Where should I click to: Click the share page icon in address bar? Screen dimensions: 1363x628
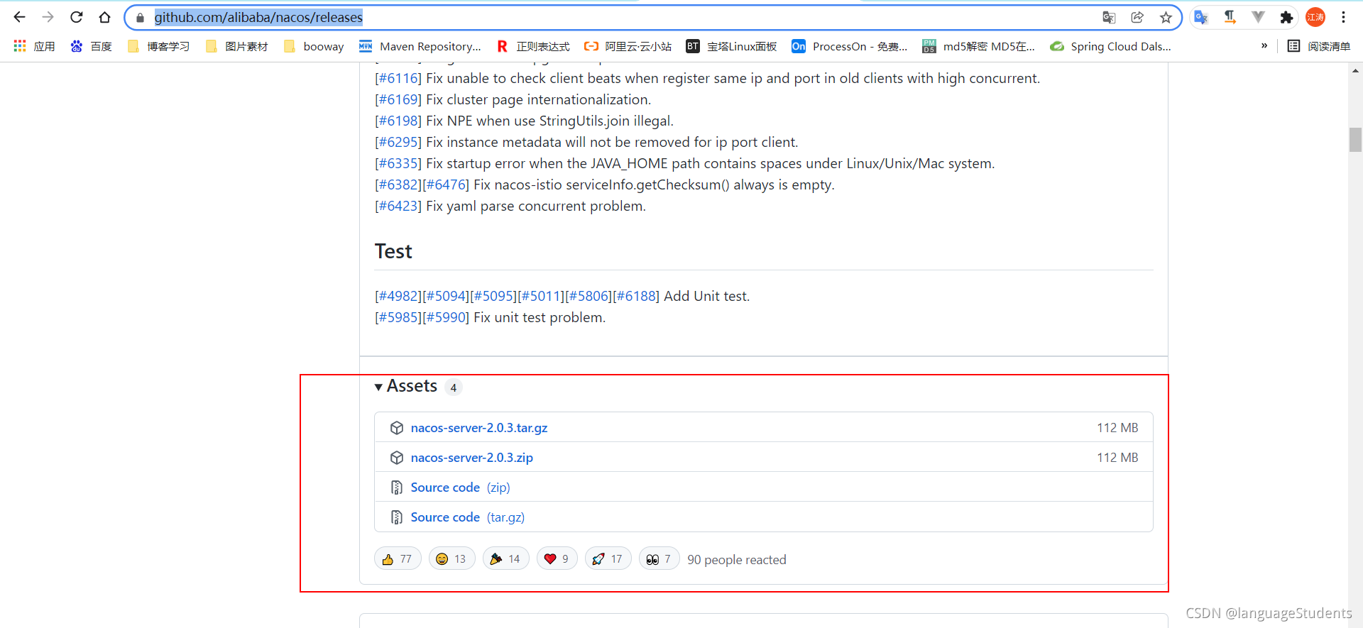click(1137, 17)
